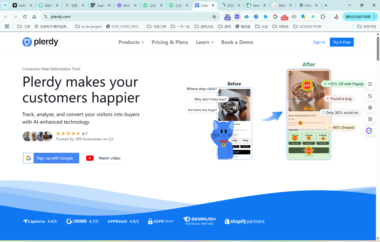Expand the Products dropdown menu
Screen dimensions: 380x242
131,42
